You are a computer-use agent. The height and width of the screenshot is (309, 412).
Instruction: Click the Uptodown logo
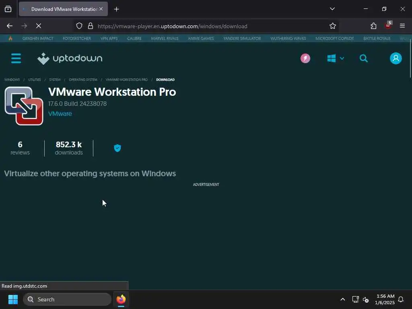pyautogui.click(x=70, y=59)
